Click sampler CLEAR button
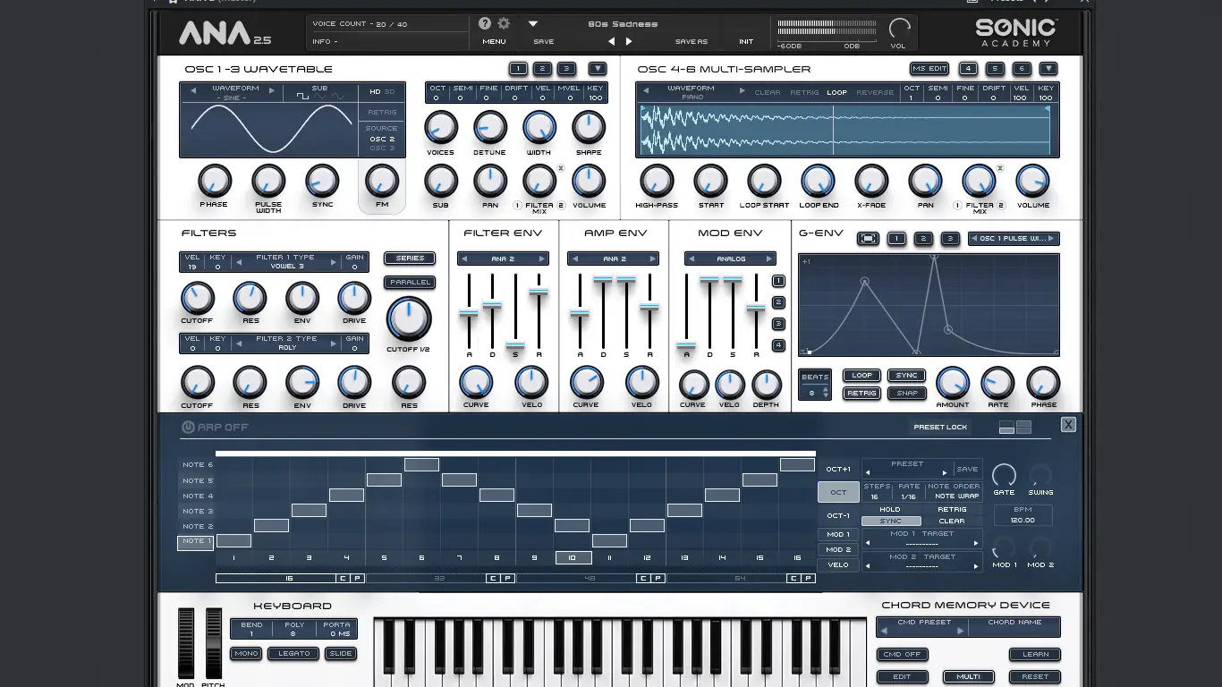This screenshot has height=687, width=1222. [x=768, y=92]
